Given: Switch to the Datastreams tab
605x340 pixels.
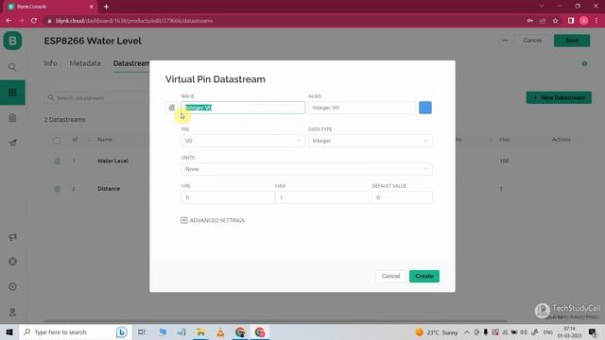Looking at the screenshot, I should click(131, 63).
